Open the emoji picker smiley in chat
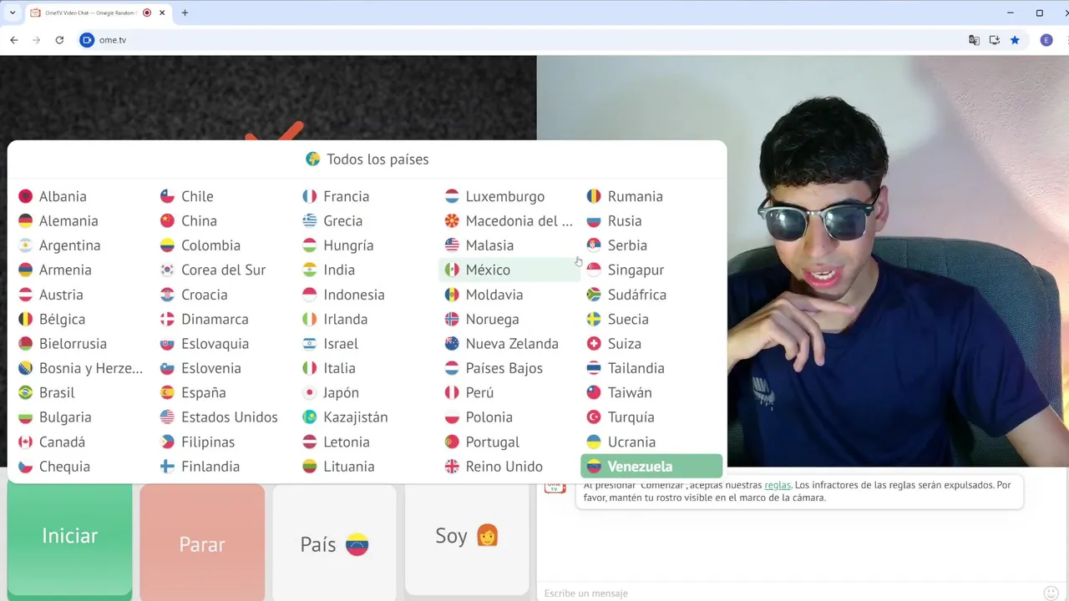Image resolution: width=1069 pixels, height=601 pixels. pyautogui.click(x=1051, y=593)
